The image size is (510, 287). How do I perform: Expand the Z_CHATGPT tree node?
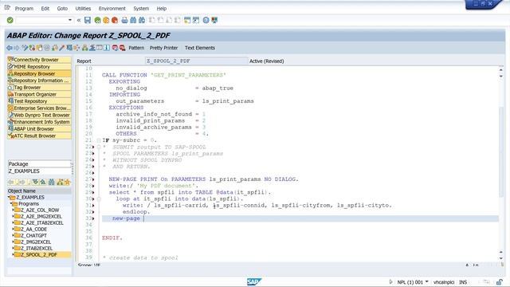click(13, 235)
